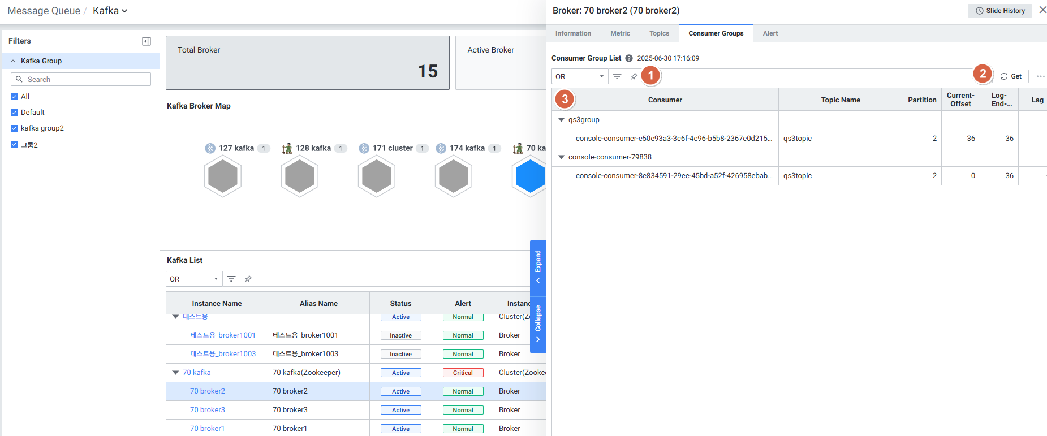Switch to the Topics tab

[659, 33]
